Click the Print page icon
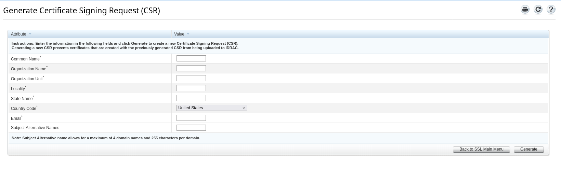 click(525, 10)
